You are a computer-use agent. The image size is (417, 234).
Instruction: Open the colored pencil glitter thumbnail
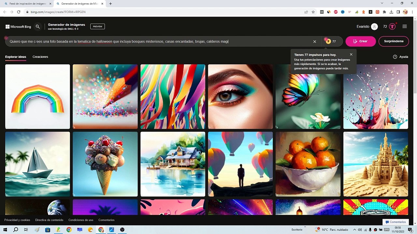tap(105, 97)
